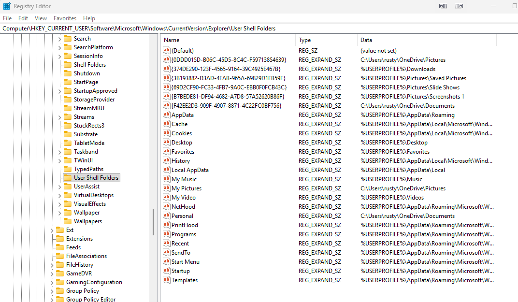Click the %USERPROFILE%\Downloads data cell
The height and width of the screenshot is (302, 518).
[398, 69]
